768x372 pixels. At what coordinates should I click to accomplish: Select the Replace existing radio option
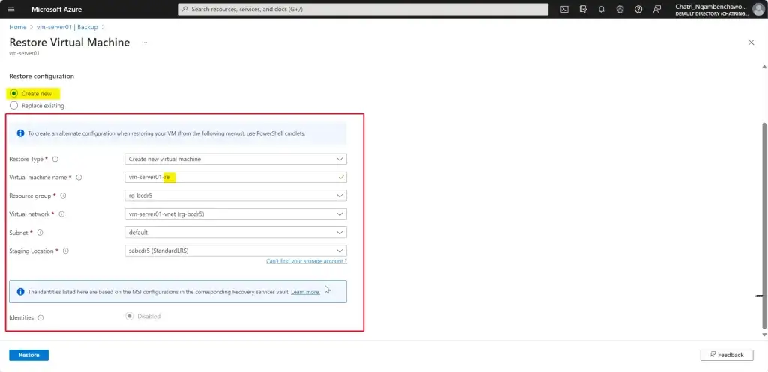[x=14, y=106]
